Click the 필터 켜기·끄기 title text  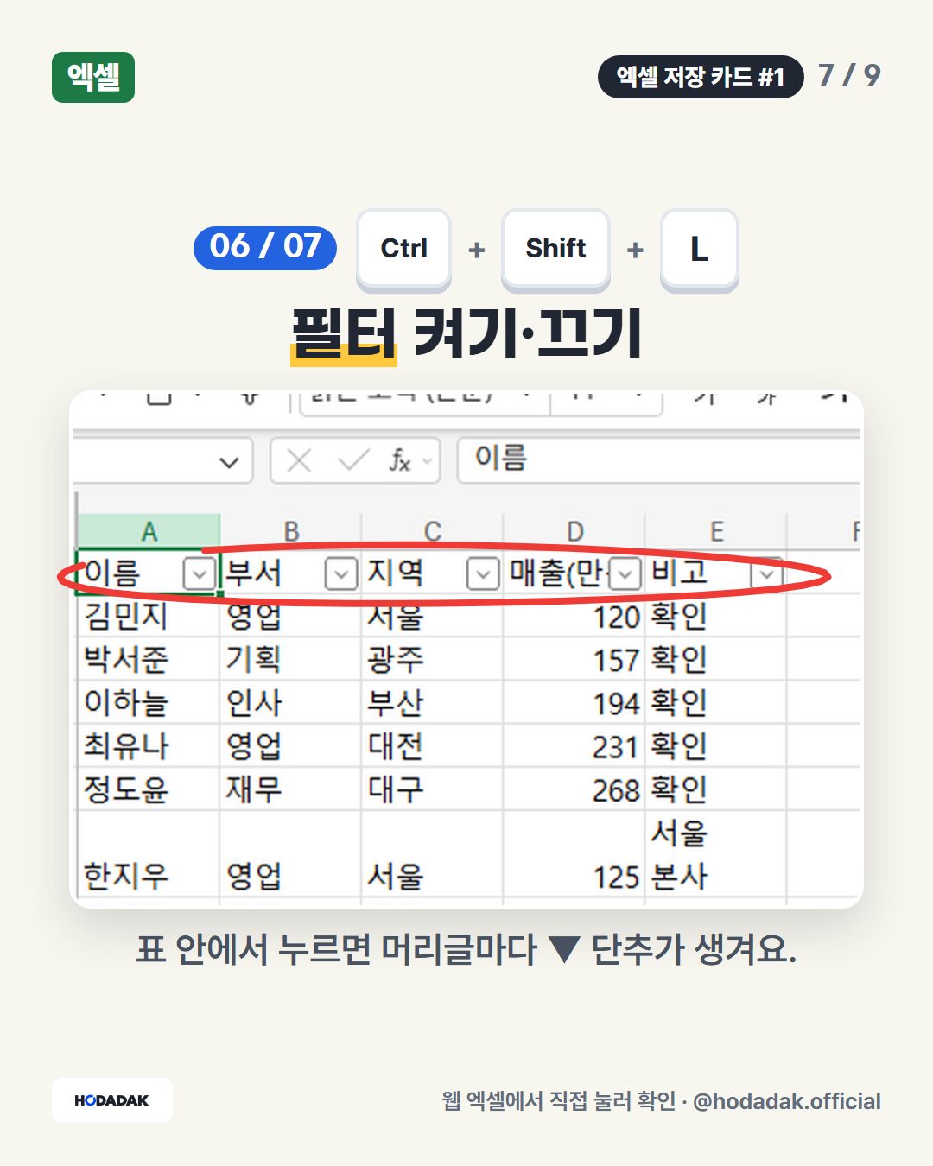point(466,333)
